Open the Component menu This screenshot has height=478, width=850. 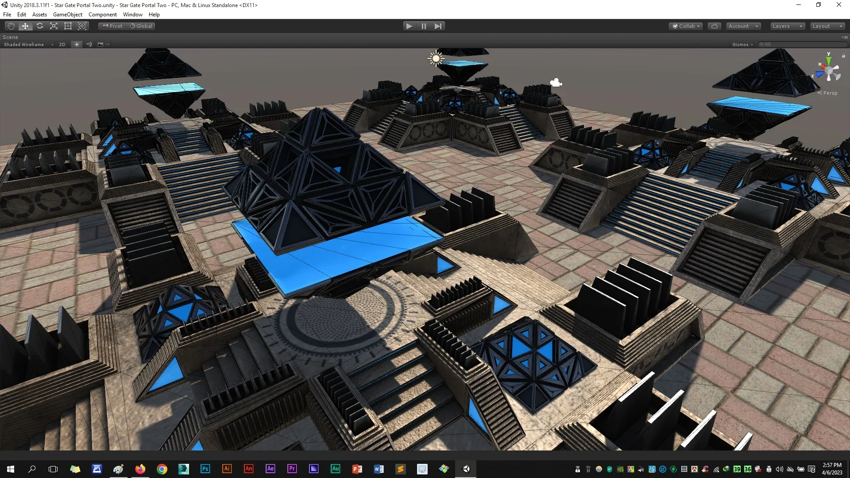[x=102, y=14]
